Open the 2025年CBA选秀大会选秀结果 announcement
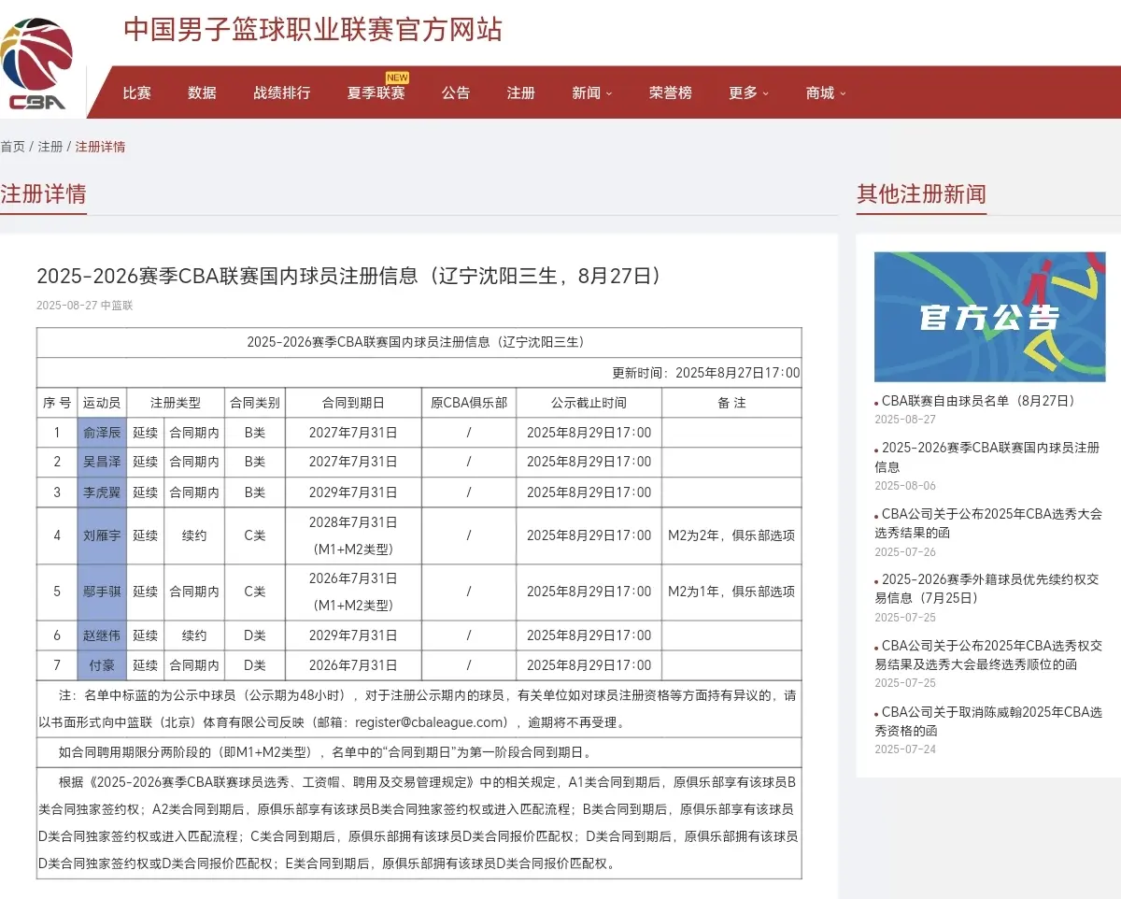 pyautogui.click(x=981, y=524)
